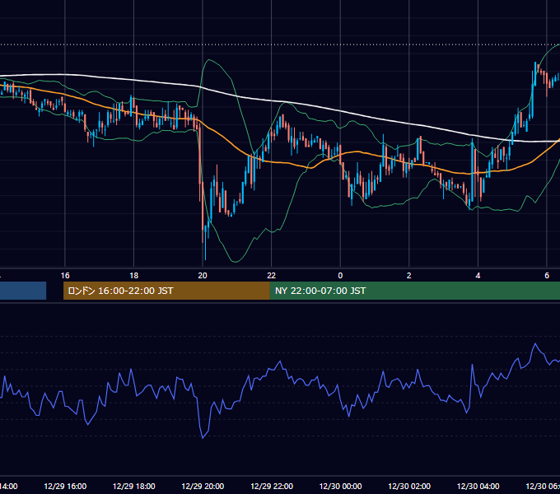This screenshot has height=494, width=560.
Task: Click the 0 hour axis label
Action: pyautogui.click(x=340, y=276)
